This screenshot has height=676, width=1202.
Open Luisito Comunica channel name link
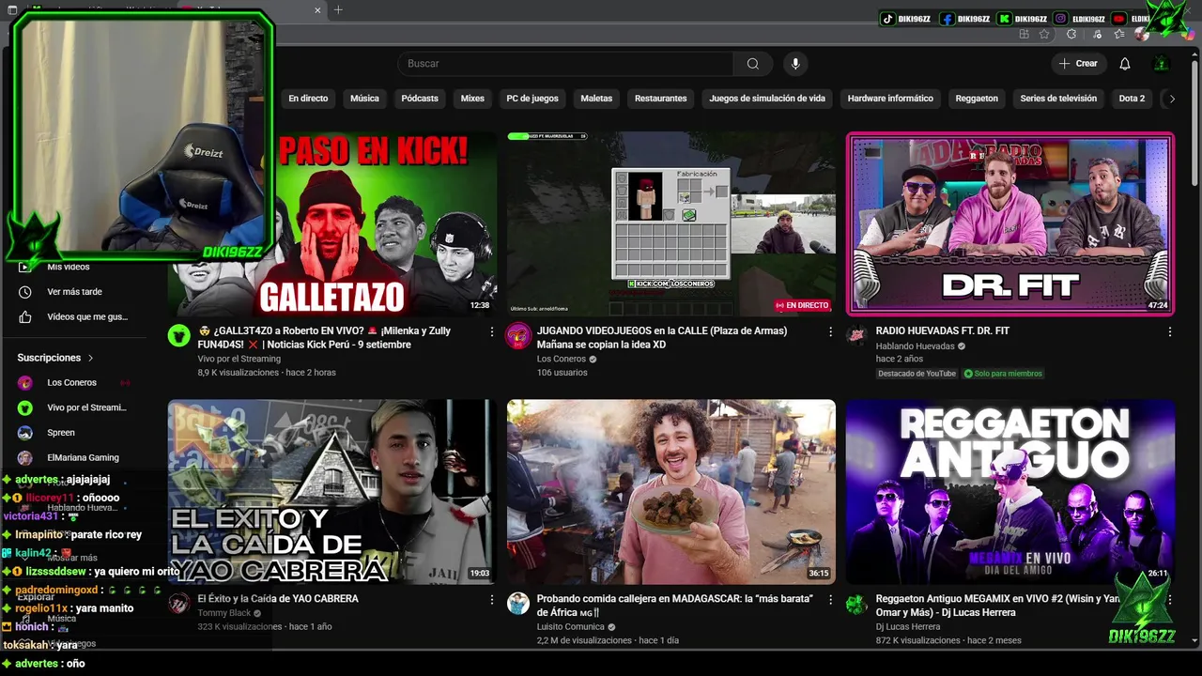(570, 627)
